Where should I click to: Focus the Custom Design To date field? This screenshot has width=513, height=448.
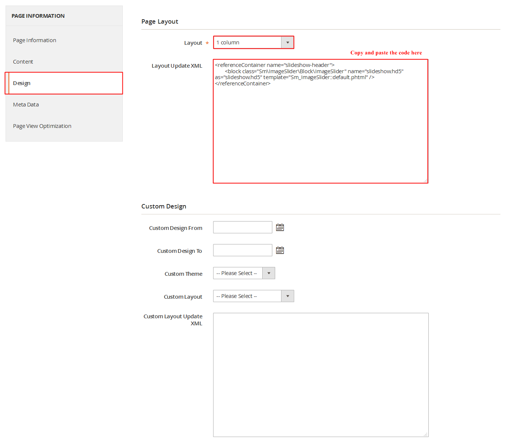point(243,250)
